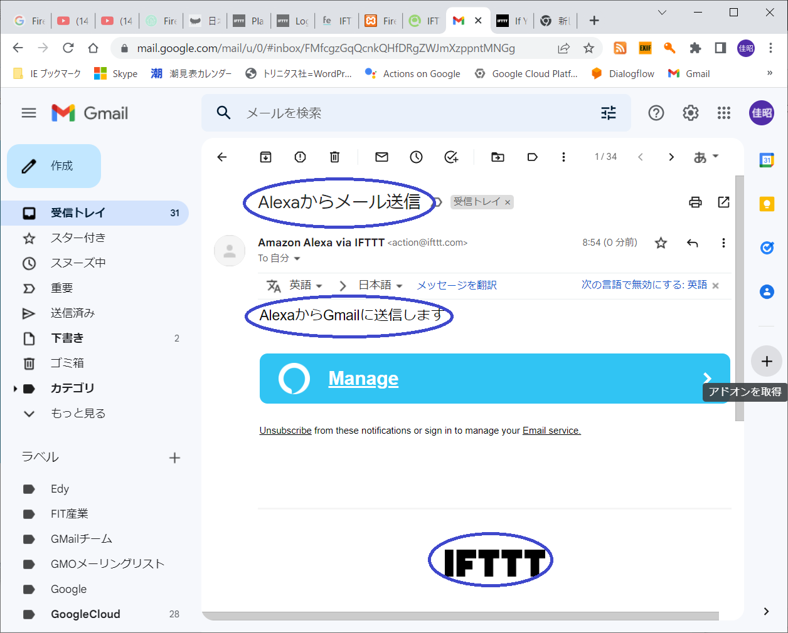Show the side panel with the bottom chevron

(x=766, y=611)
